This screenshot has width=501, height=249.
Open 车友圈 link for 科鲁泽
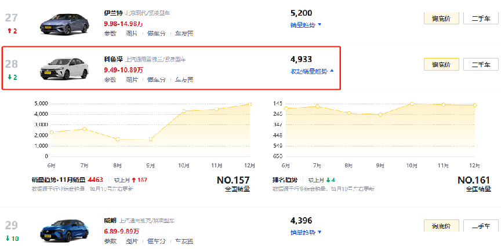(184, 79)
